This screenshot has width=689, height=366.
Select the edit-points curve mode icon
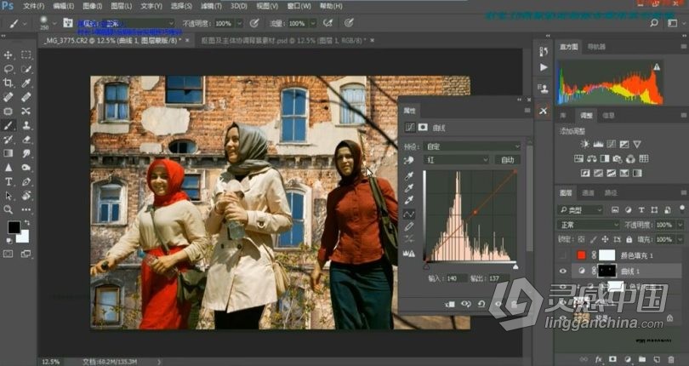[408, 214]
